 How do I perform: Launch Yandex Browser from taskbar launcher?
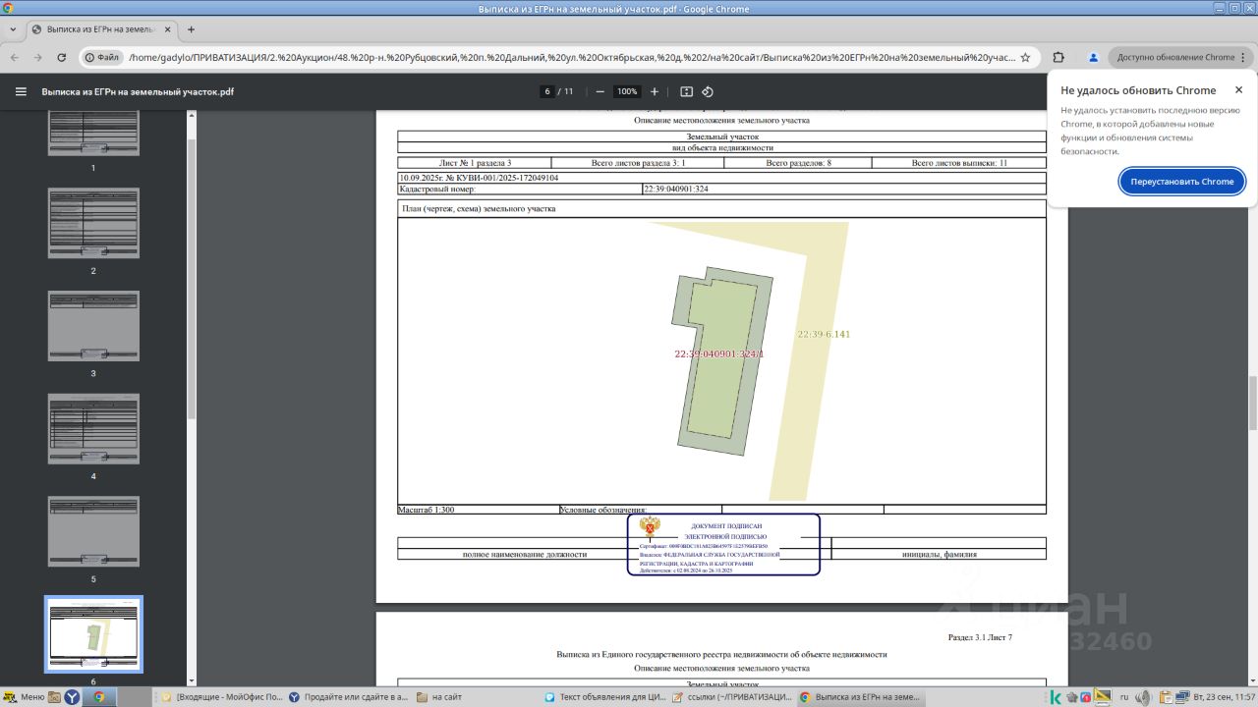click(x=72, y=697)
